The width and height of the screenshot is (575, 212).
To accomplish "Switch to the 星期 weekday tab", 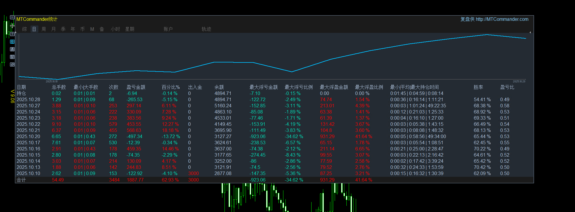I will (x=130, y=29).
